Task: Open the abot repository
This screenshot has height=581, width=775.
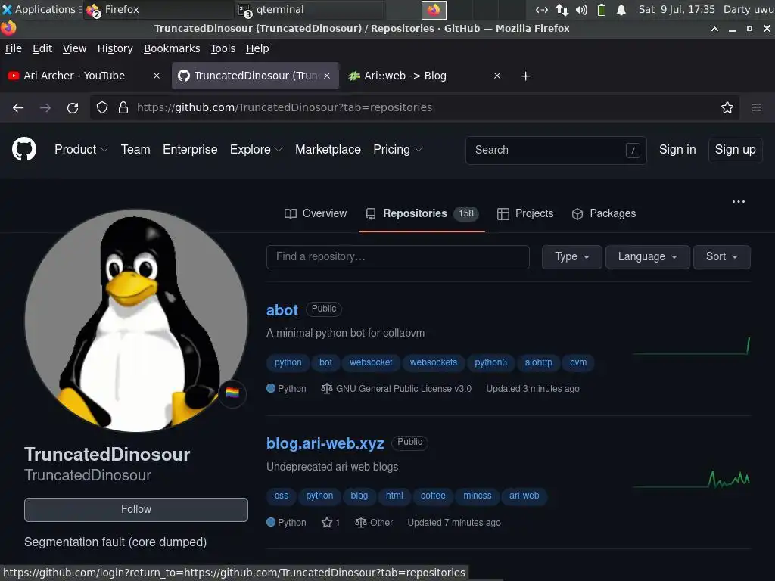Action: click(282, 310)
